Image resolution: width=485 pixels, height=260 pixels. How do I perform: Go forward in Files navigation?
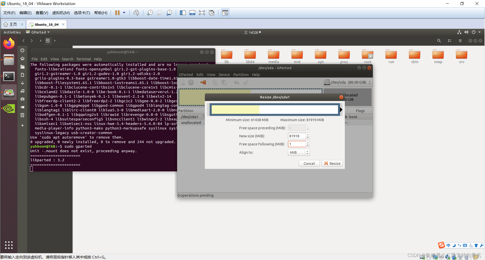[32, 41]
